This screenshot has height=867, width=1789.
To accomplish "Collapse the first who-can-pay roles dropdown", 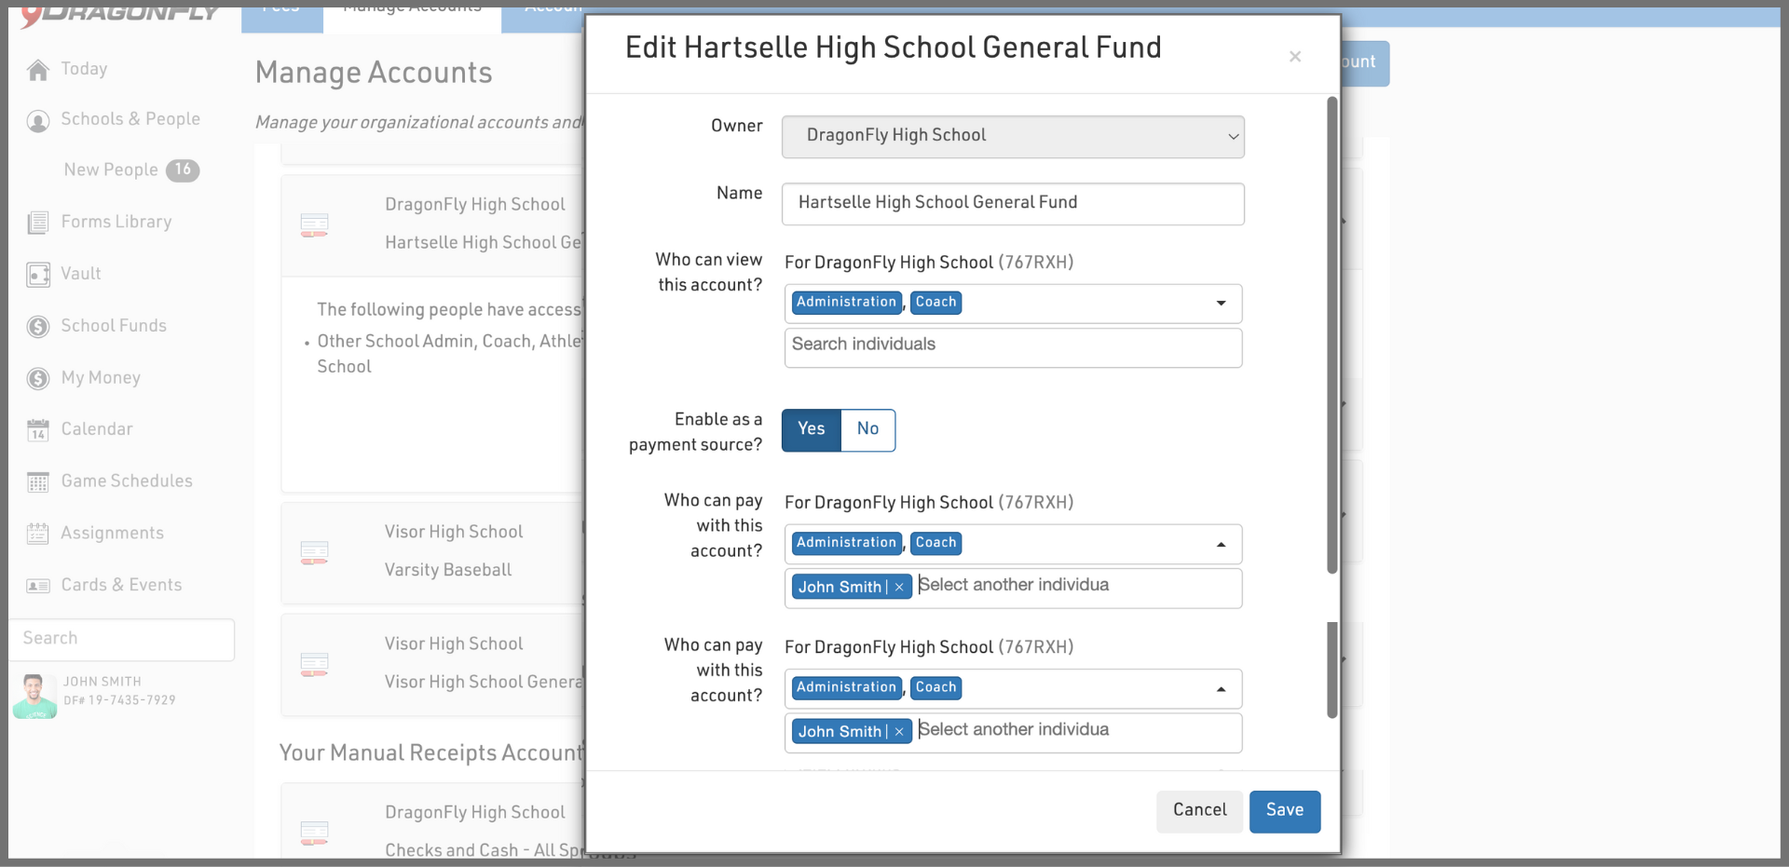I will (1221, 545).
